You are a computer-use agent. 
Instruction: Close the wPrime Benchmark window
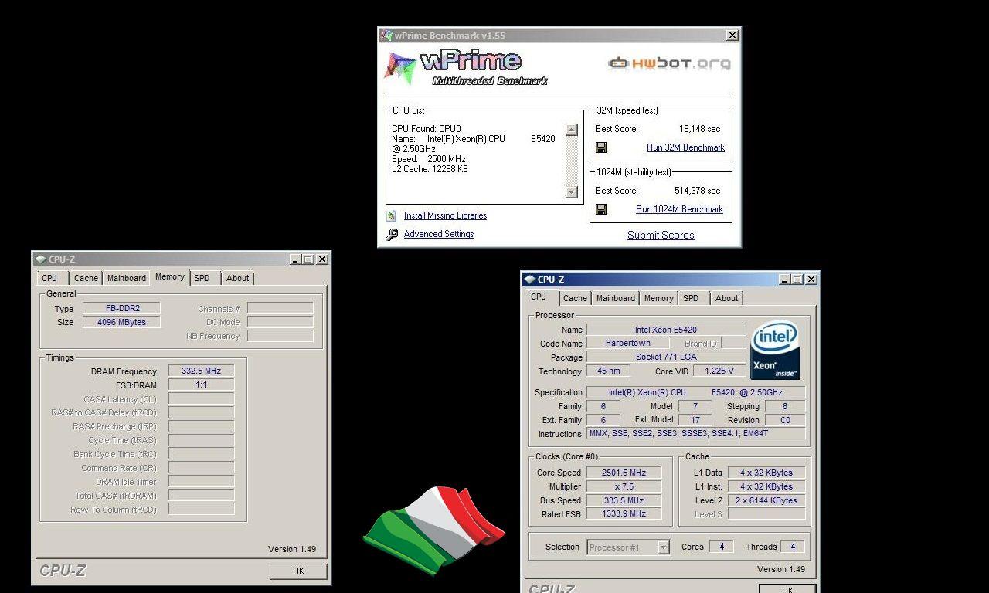click(x=732, y=36)
